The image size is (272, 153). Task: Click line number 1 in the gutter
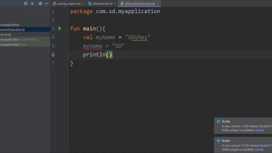53,11
